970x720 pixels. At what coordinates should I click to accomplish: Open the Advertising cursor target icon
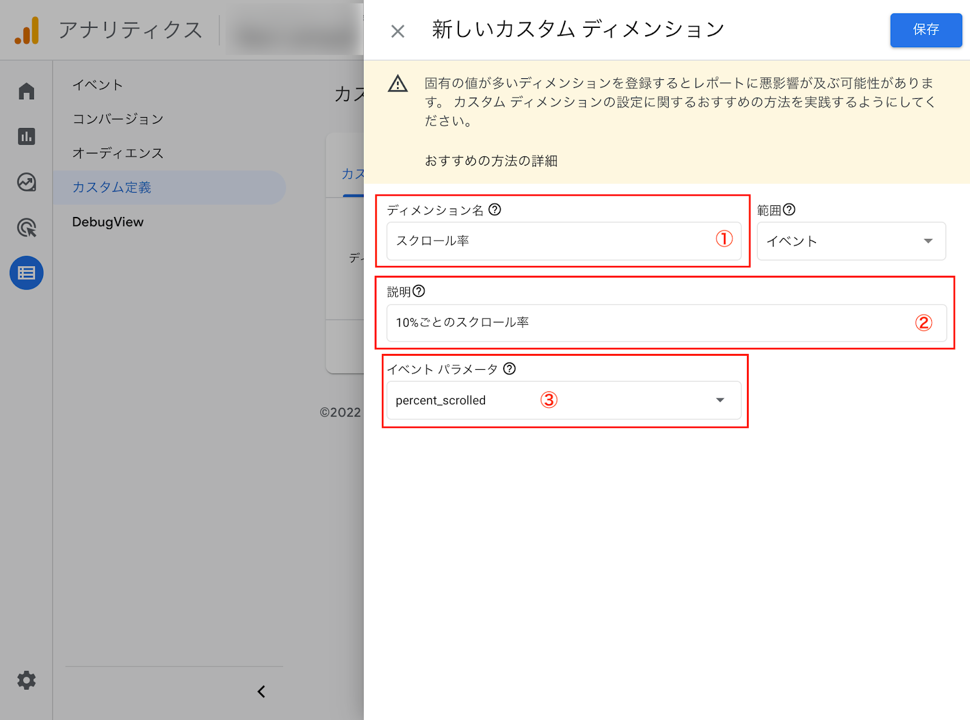tap(26, 228)
